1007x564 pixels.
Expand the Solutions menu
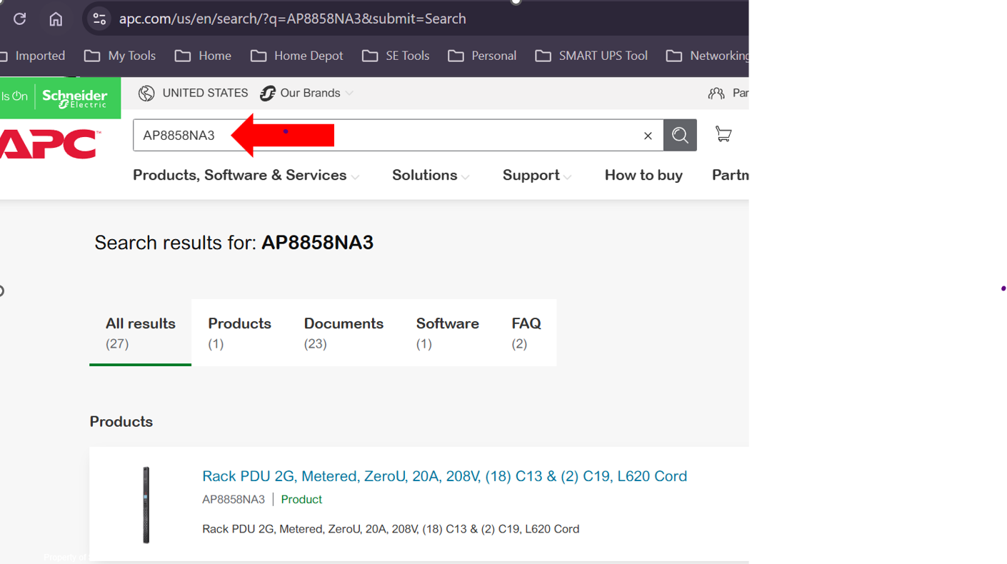431,175
